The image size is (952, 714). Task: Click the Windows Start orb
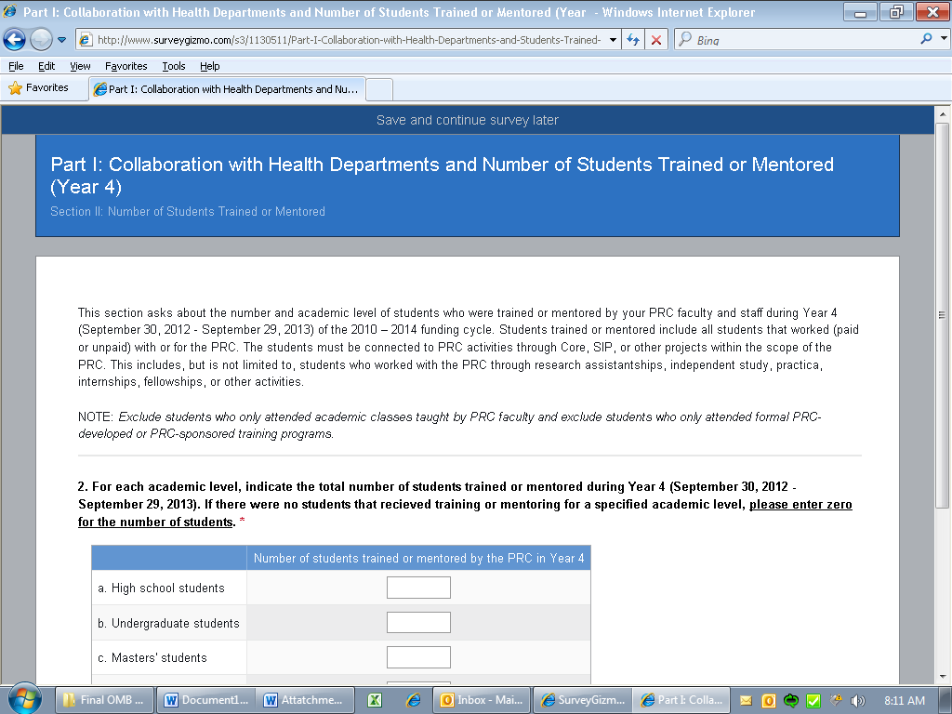tap(23, 698)
